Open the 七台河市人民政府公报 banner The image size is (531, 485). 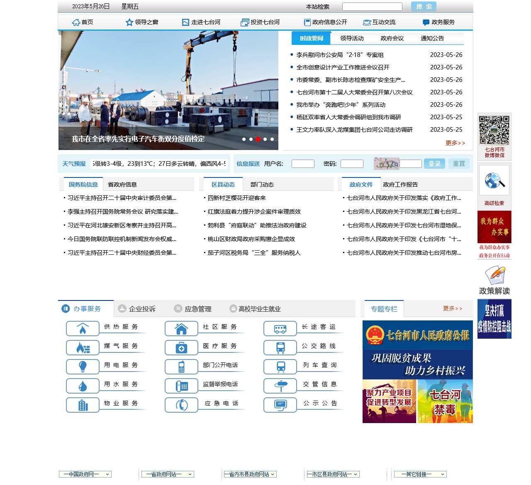coord(418,335)
